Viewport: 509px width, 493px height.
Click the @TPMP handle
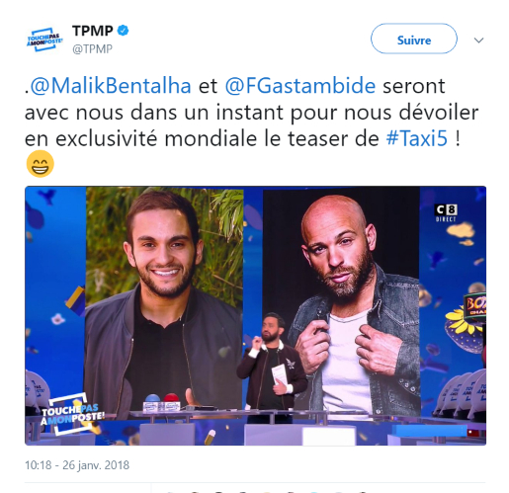pyautogui.click(x=92, y=48)
